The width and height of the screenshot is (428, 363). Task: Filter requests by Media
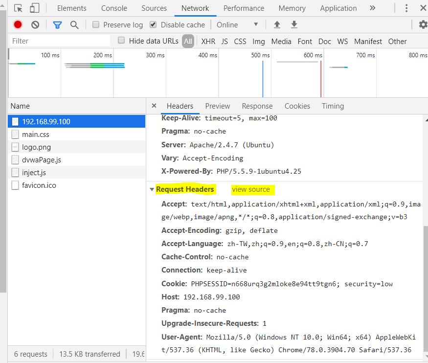tap(281, 42)
